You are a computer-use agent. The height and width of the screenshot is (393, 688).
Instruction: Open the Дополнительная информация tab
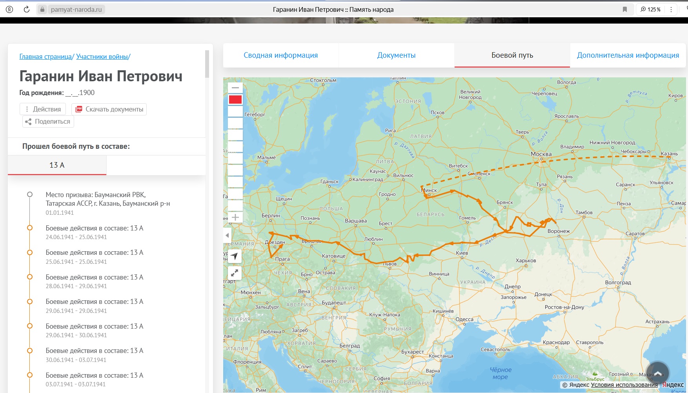click(628, 55)
